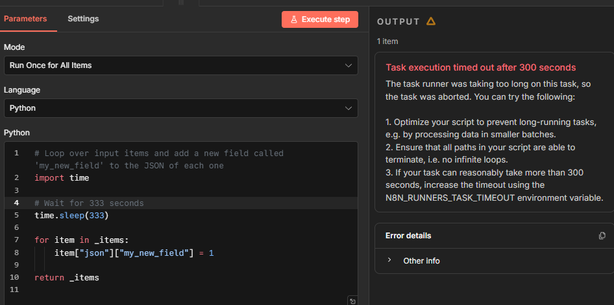Run the node with Execute step
This screenshot has height=305, width=614.
click(320, 19)
